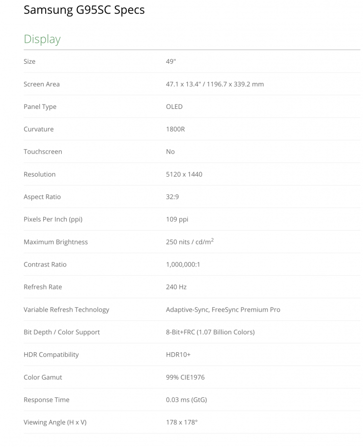Click the Adaptive-Sync, FreeSync Premium Pro text
The width and height of the screenshot is (363, 447).
tap(223, 310)
